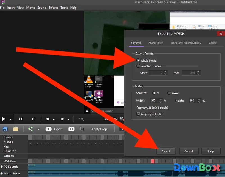Viewport: 225px width, 177px height.
Task: Click the Export filmstrip toolbar button
Action: click(x=54, y=129)
